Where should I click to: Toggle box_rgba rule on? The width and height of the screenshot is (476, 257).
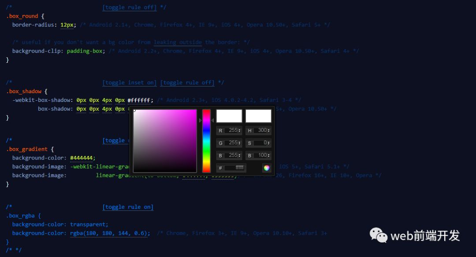pyautogui.click(x=128, y=207)
